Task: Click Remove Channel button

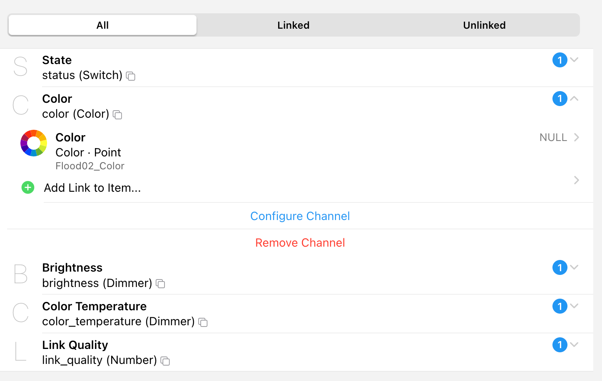Action: [300, 243]
